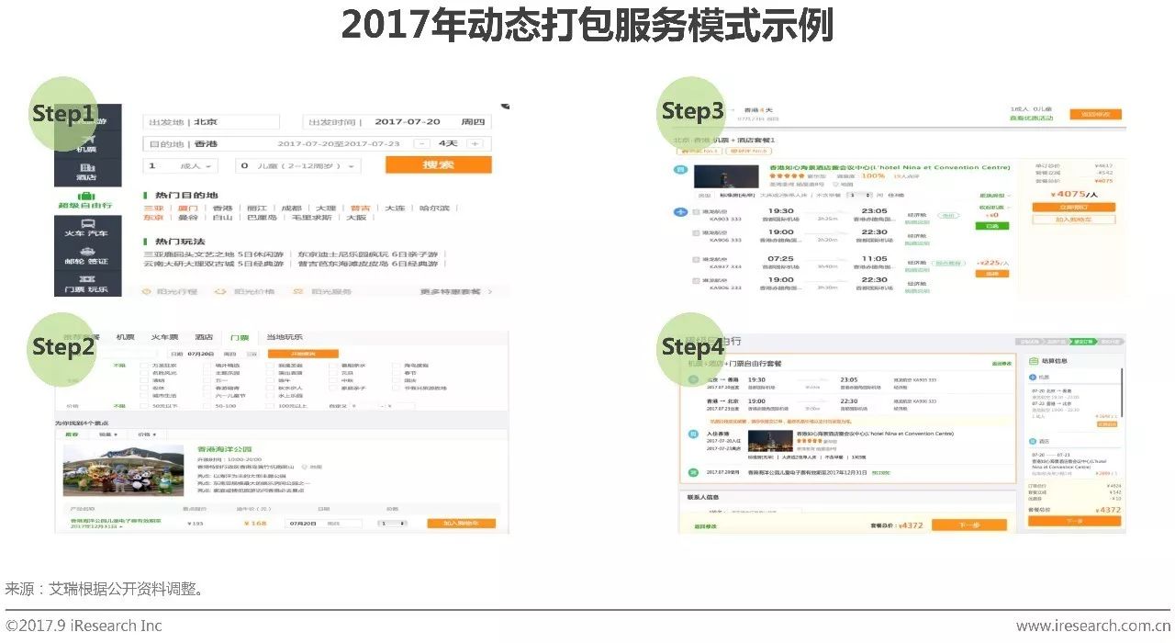Open 东京迪士尼乐园疯玩 6日亲子游 link

coord(369,254)
